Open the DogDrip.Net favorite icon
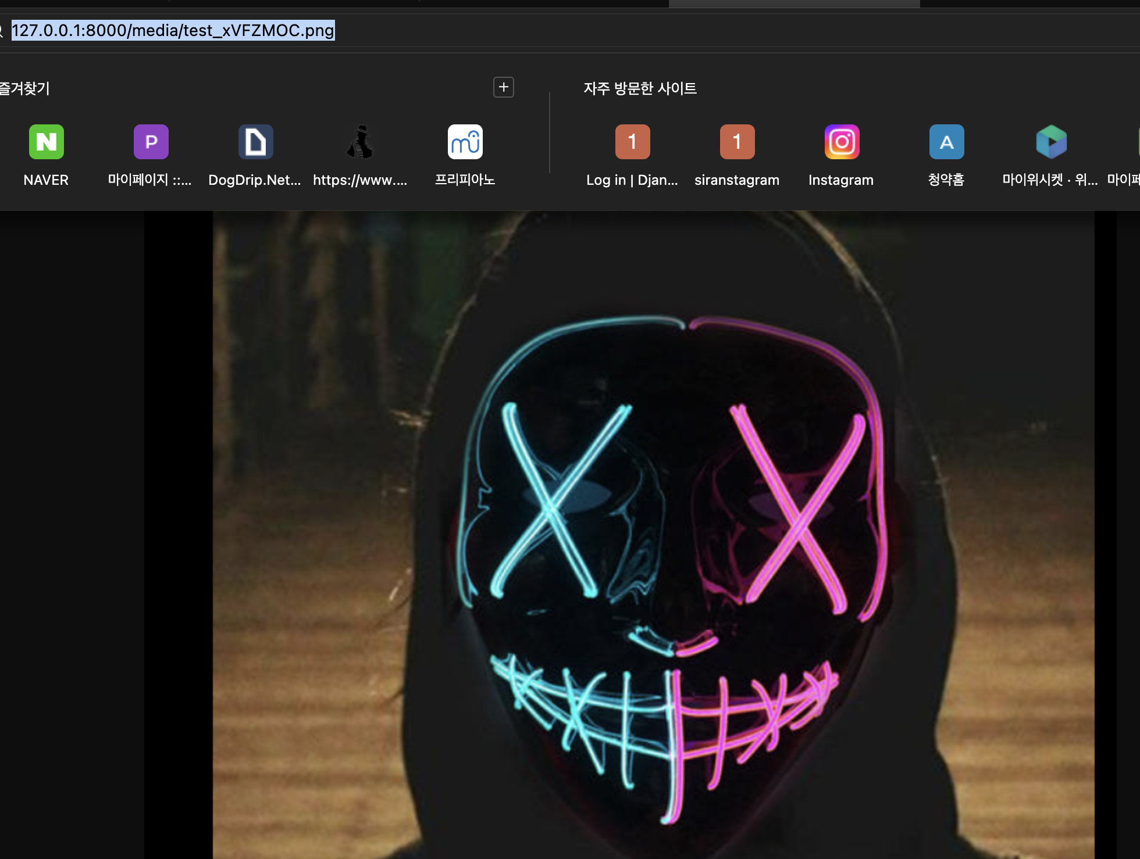This screenshot has height=859, width=1140. [x=255, y=142]
